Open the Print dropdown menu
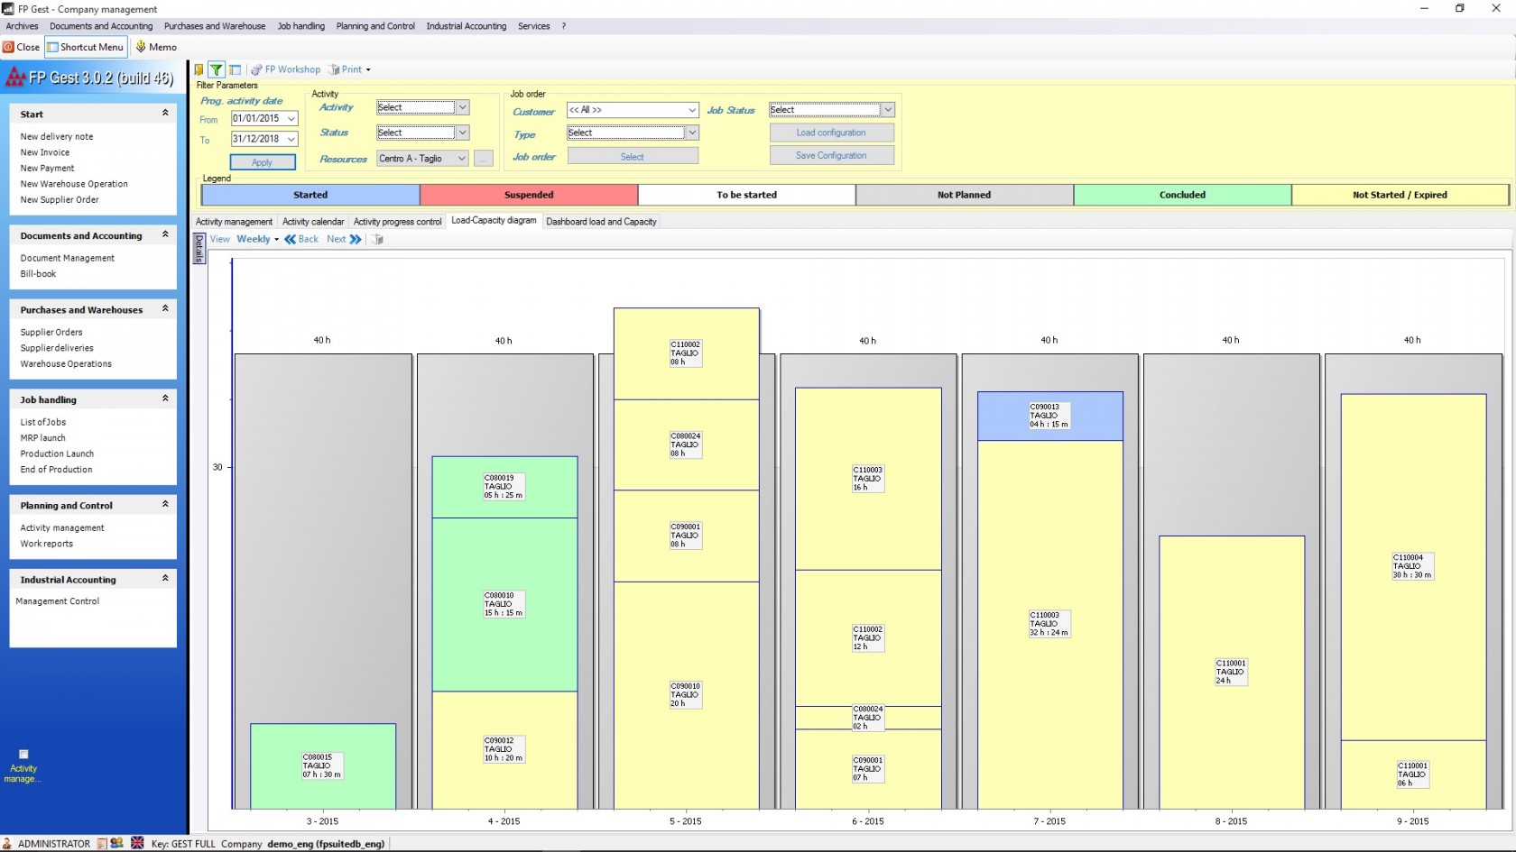This screenshot has height=852, width=1516. coord(350,69)
